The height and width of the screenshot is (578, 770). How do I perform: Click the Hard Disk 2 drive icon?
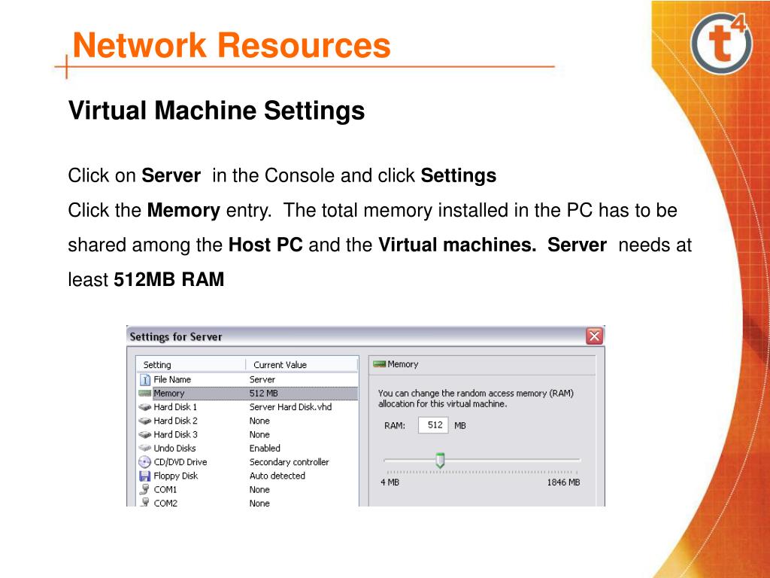[x=145, y=421]
